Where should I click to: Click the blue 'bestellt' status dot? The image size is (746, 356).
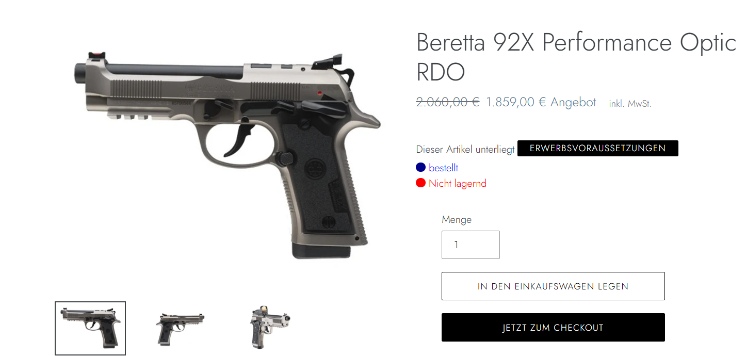pos(421,167)
